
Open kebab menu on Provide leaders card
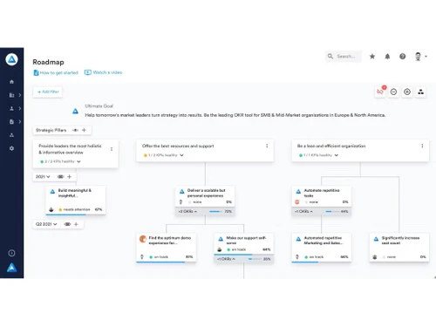click(112, 149)
